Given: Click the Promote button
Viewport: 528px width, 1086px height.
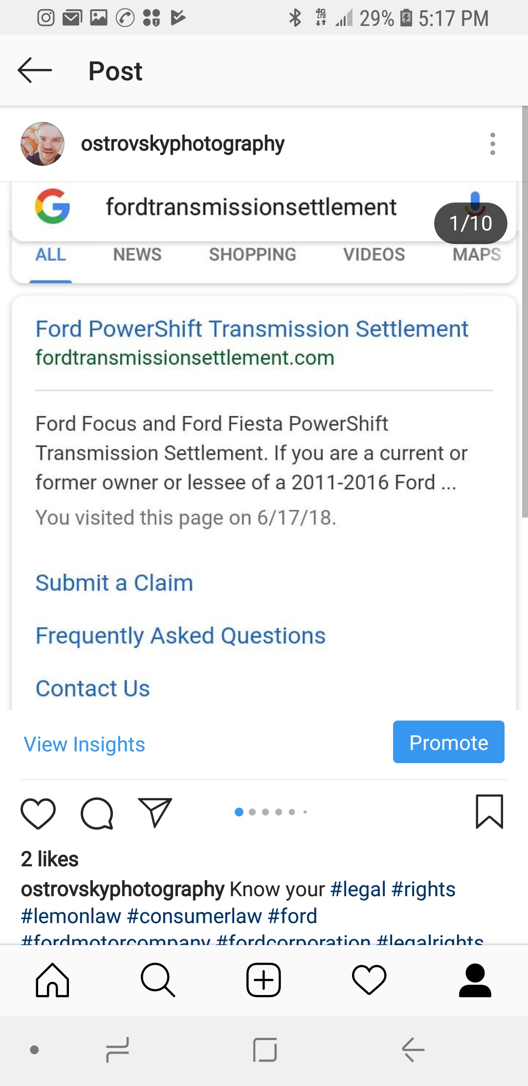Looking at the screenshot, I should (x=449, y=742).
